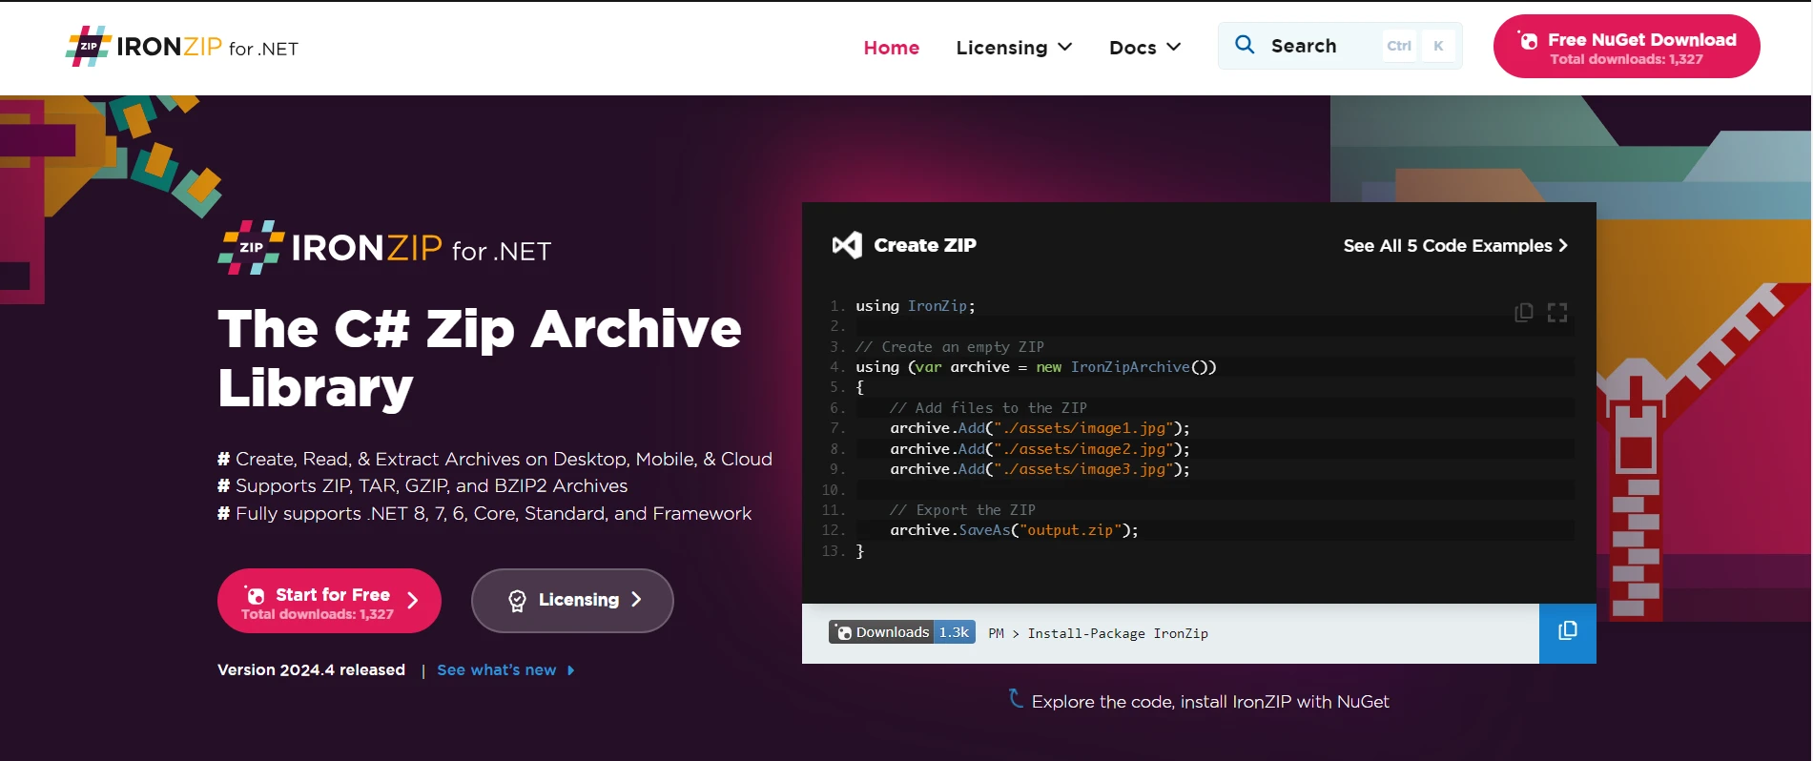
Task: Click the using IronZip code line
Action: pos(915,306)
